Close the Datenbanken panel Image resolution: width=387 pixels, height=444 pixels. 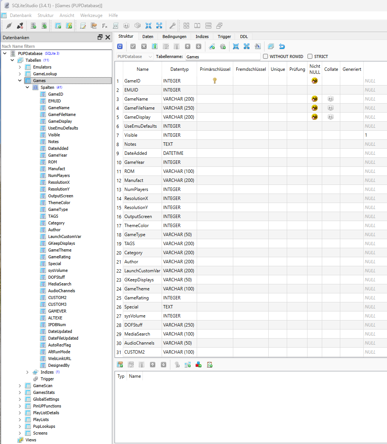(108, 37)
